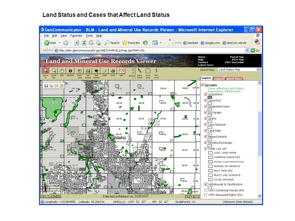Select the zoom in map tool
Image resolution: width=295 pixels, height=221 pixels.
click(45, 71)
